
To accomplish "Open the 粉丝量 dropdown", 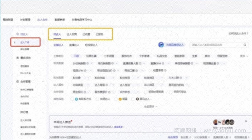I will pos(81,78).
